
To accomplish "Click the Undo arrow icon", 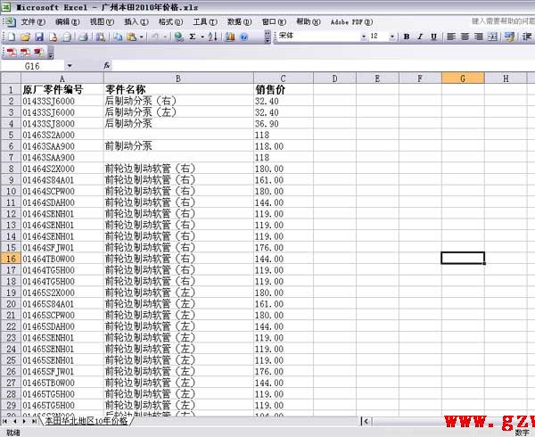I will pyautogui.click(x=154, y=37).
